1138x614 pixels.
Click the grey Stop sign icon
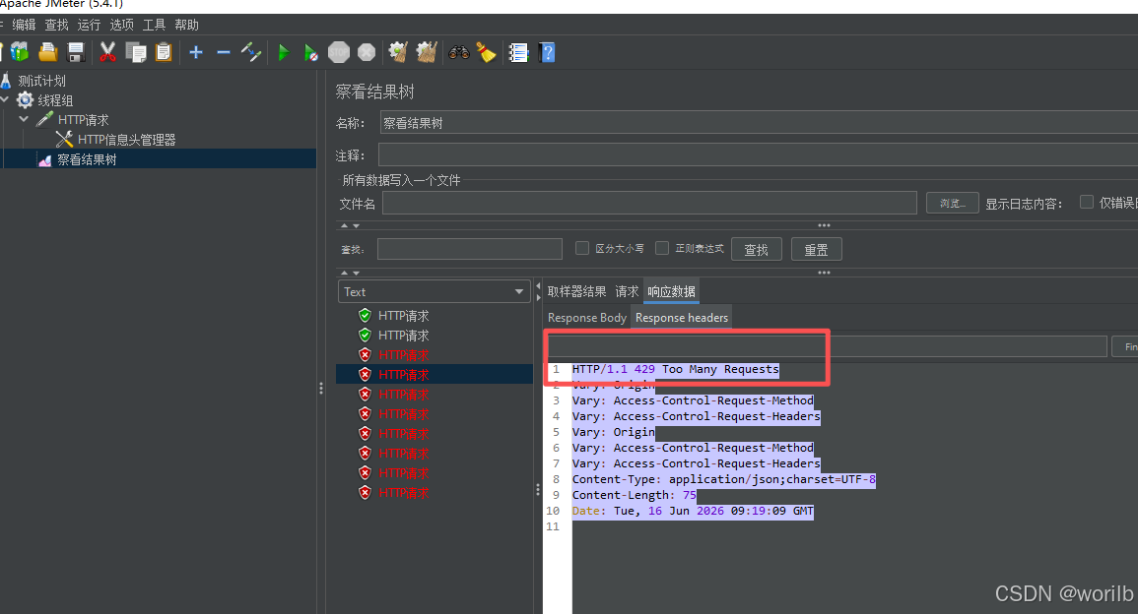339,52
